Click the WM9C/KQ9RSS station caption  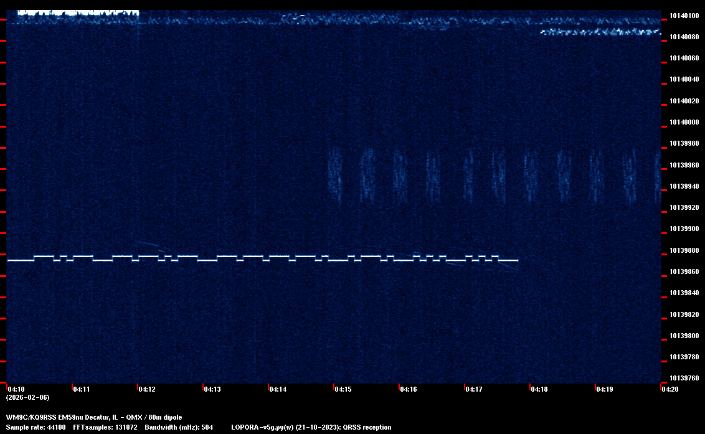94,417
